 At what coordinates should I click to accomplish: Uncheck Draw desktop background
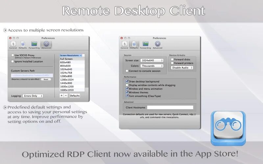point(127,81)
